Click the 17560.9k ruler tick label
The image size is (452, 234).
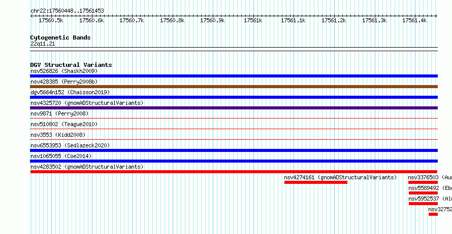click(212, 20)
